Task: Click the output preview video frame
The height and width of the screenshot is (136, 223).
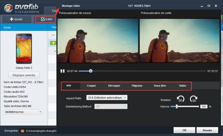Action: (x=180, y=41)
